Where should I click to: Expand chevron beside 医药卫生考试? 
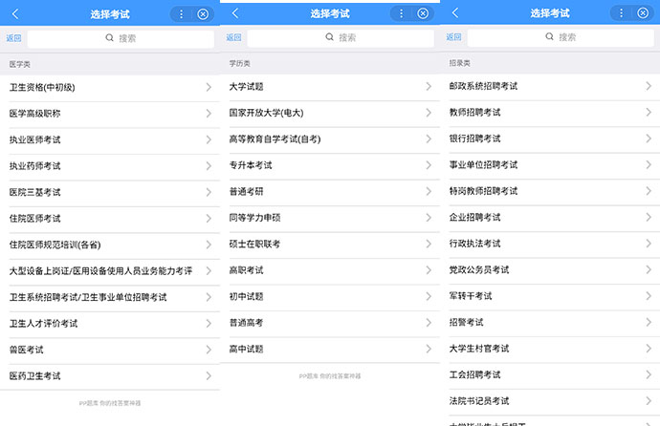[209, 376]
